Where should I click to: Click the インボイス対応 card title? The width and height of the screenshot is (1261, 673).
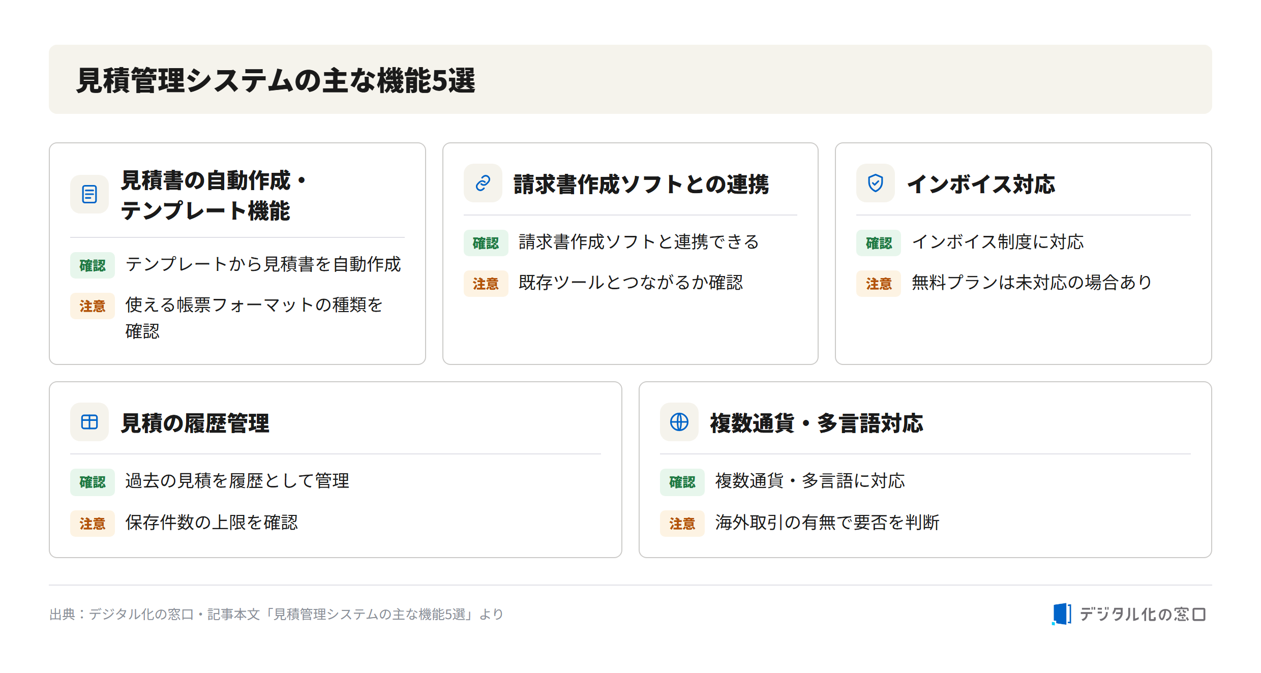coord(981,183)
